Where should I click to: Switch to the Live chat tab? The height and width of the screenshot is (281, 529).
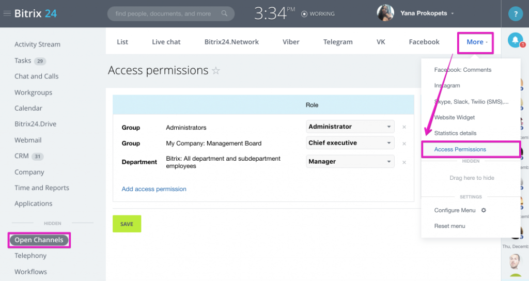pos(166,42)
